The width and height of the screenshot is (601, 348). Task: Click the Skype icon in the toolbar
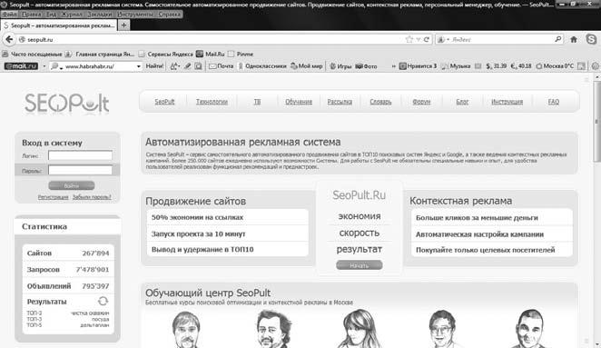pyautogui.click(x=591, y=39)
